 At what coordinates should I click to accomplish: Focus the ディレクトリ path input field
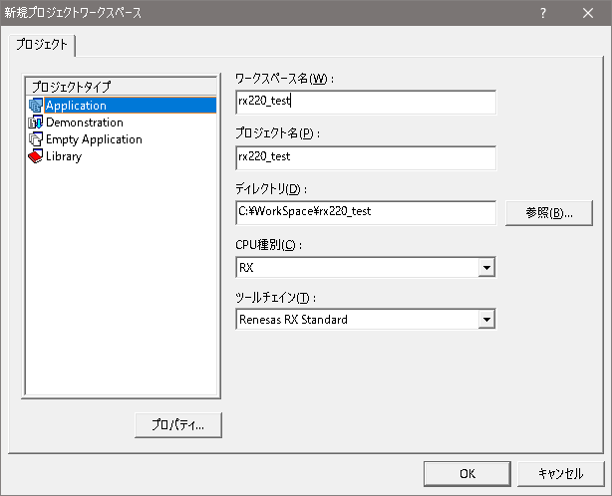pos(366,213)
